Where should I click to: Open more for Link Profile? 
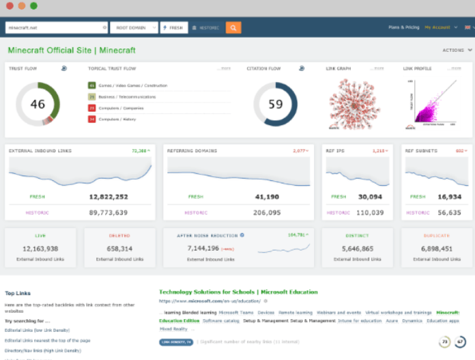point(454,68)
